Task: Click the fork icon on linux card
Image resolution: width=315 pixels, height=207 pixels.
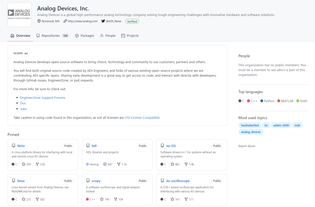Action: 37,199
